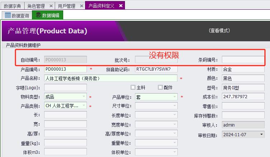Close the 角色管理 tab
270x157 pixels.
pos(51,6)
